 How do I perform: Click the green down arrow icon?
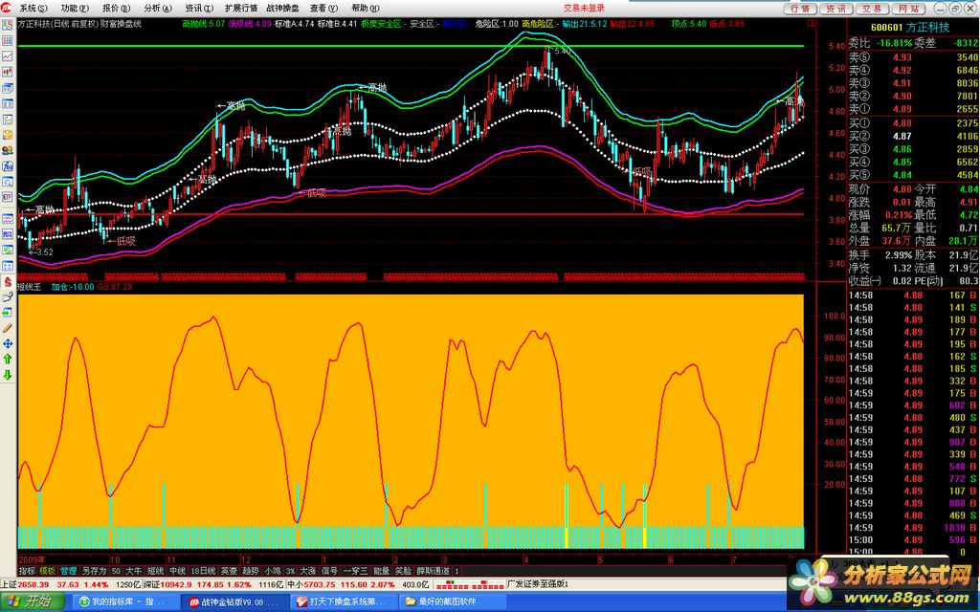(8, 375)
